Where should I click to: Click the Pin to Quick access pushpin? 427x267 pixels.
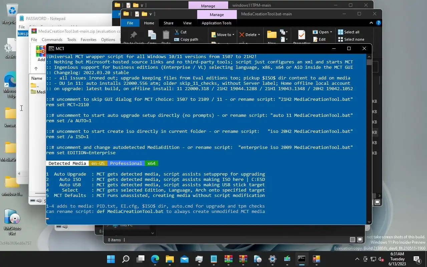133,35
